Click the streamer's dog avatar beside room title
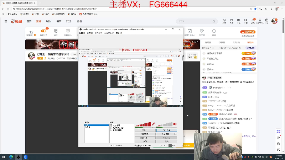Viewport: 285px width, 160px height. pyautogui.click(x=31, y=56)
